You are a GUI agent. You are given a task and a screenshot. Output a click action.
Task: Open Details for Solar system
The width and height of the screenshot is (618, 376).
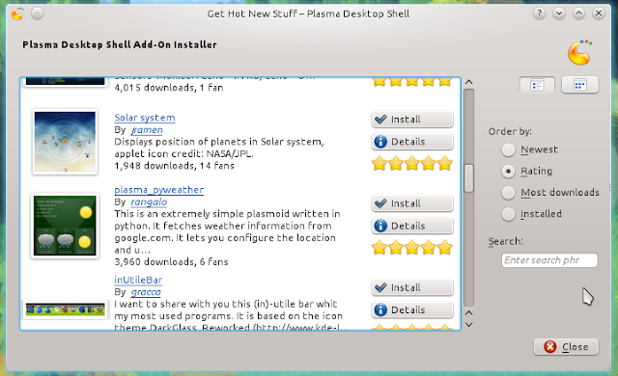click(412, 142)
